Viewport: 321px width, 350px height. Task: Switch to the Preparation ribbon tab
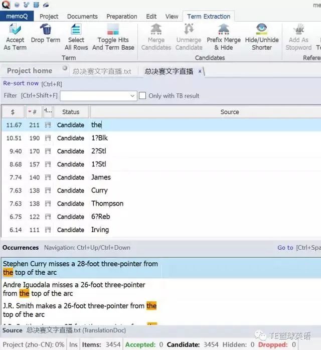point(122,17)
